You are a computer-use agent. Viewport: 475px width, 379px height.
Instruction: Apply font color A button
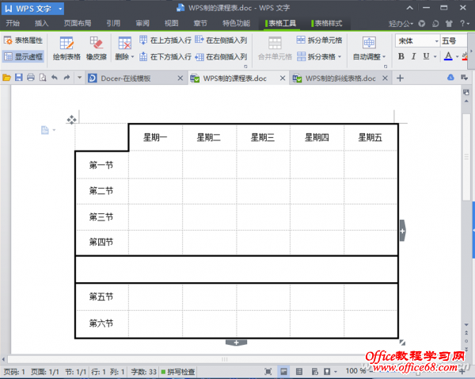[448, 56]
